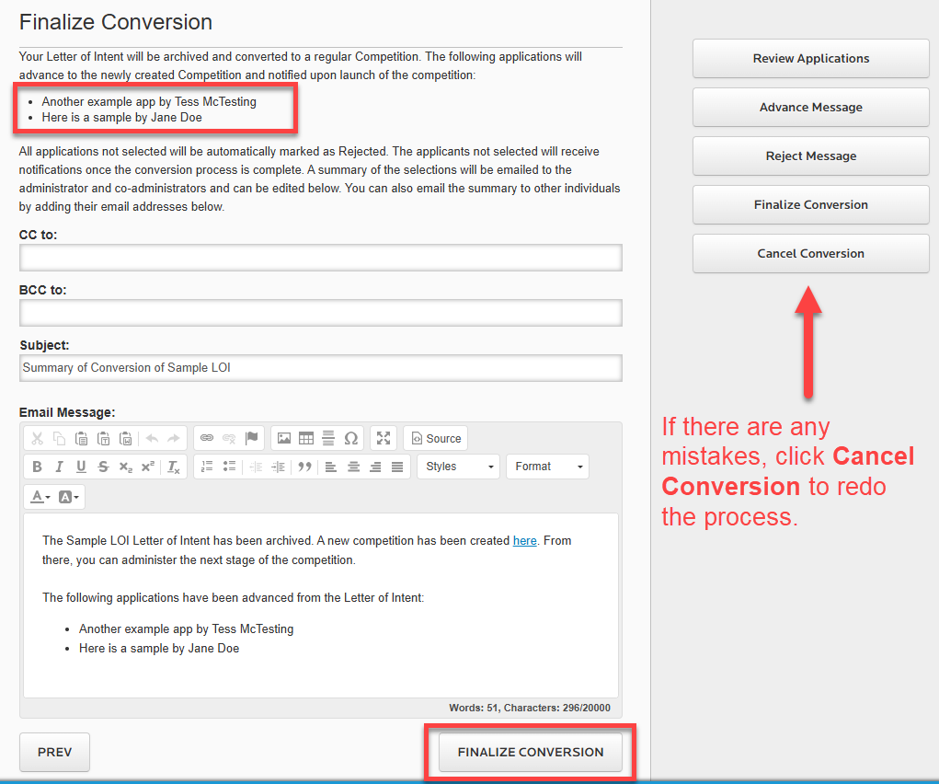Apply italic formatting
This screenshot has width=939, height=784.
58,467
